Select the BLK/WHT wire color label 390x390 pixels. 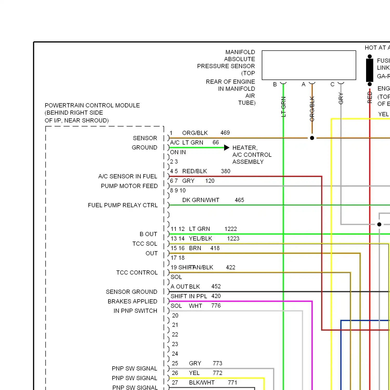[x=202, y=382]
